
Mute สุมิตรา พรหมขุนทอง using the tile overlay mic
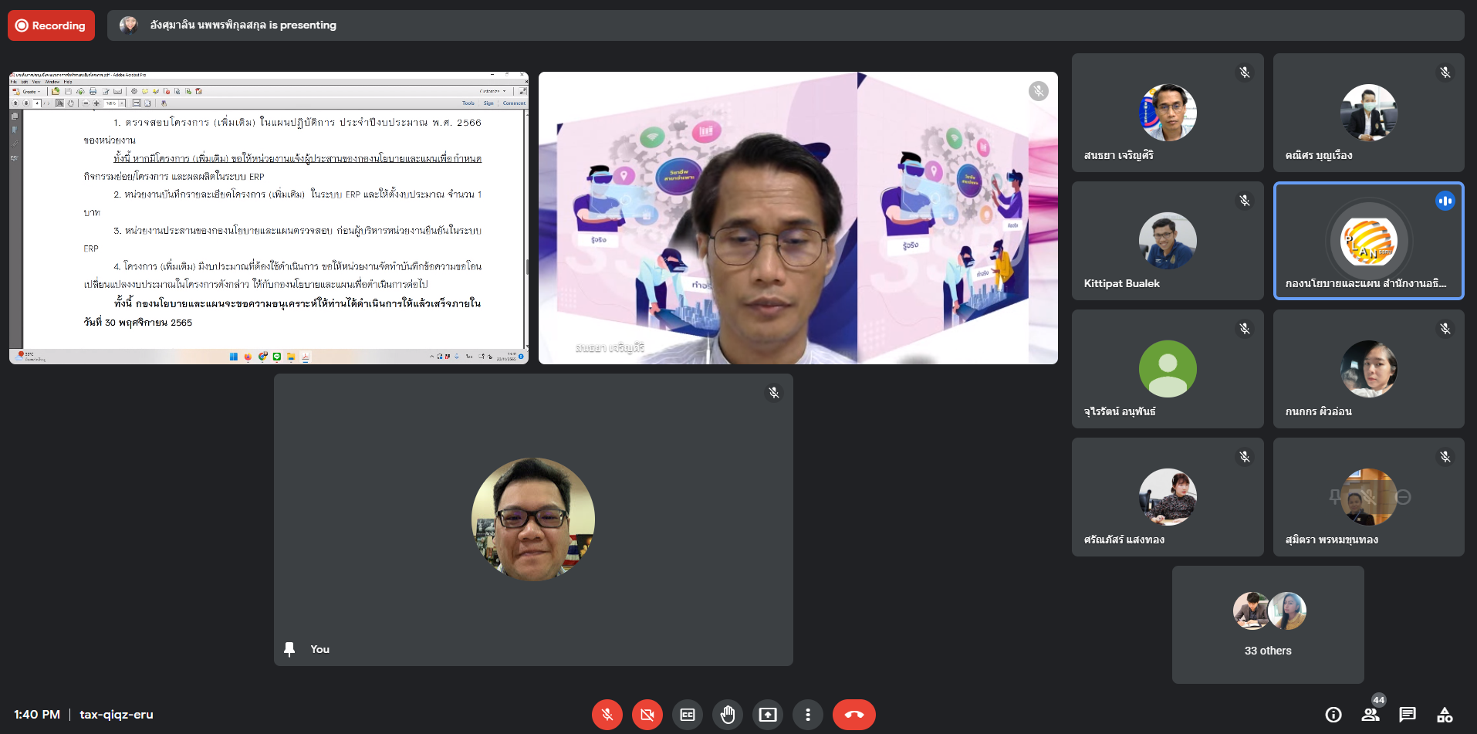(1370, 497)
